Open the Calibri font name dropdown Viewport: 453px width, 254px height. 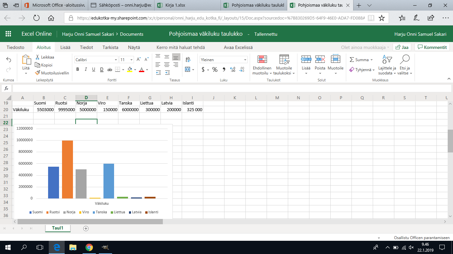(96, 60)
